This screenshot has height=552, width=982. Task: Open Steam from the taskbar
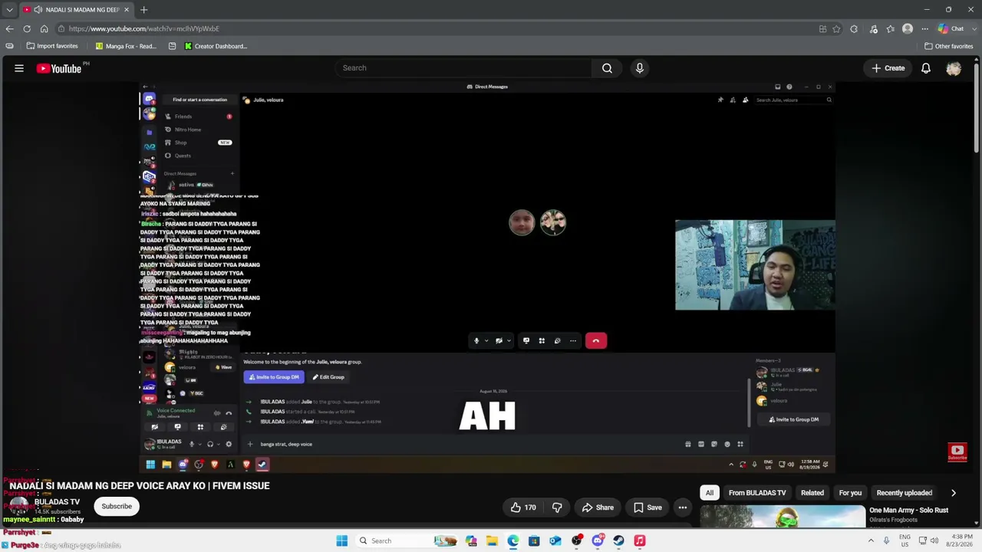(618, 541)
